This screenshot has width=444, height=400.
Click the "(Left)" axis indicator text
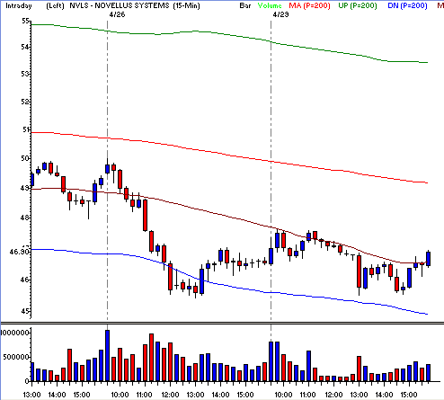[x=56, y=5]
